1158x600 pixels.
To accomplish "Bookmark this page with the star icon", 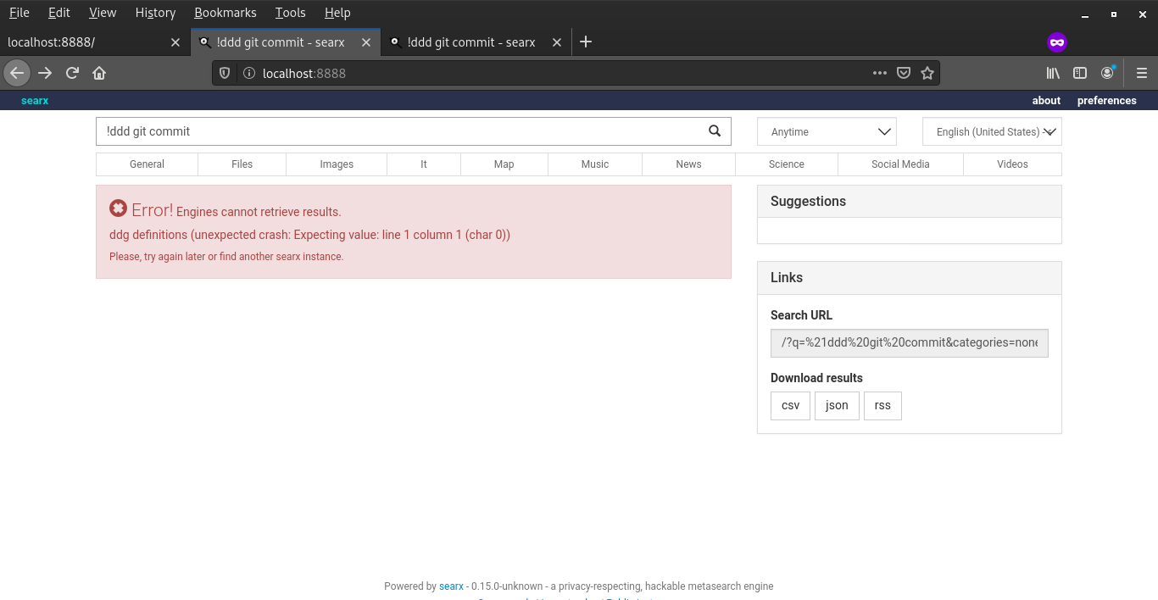I will [927, 73].
